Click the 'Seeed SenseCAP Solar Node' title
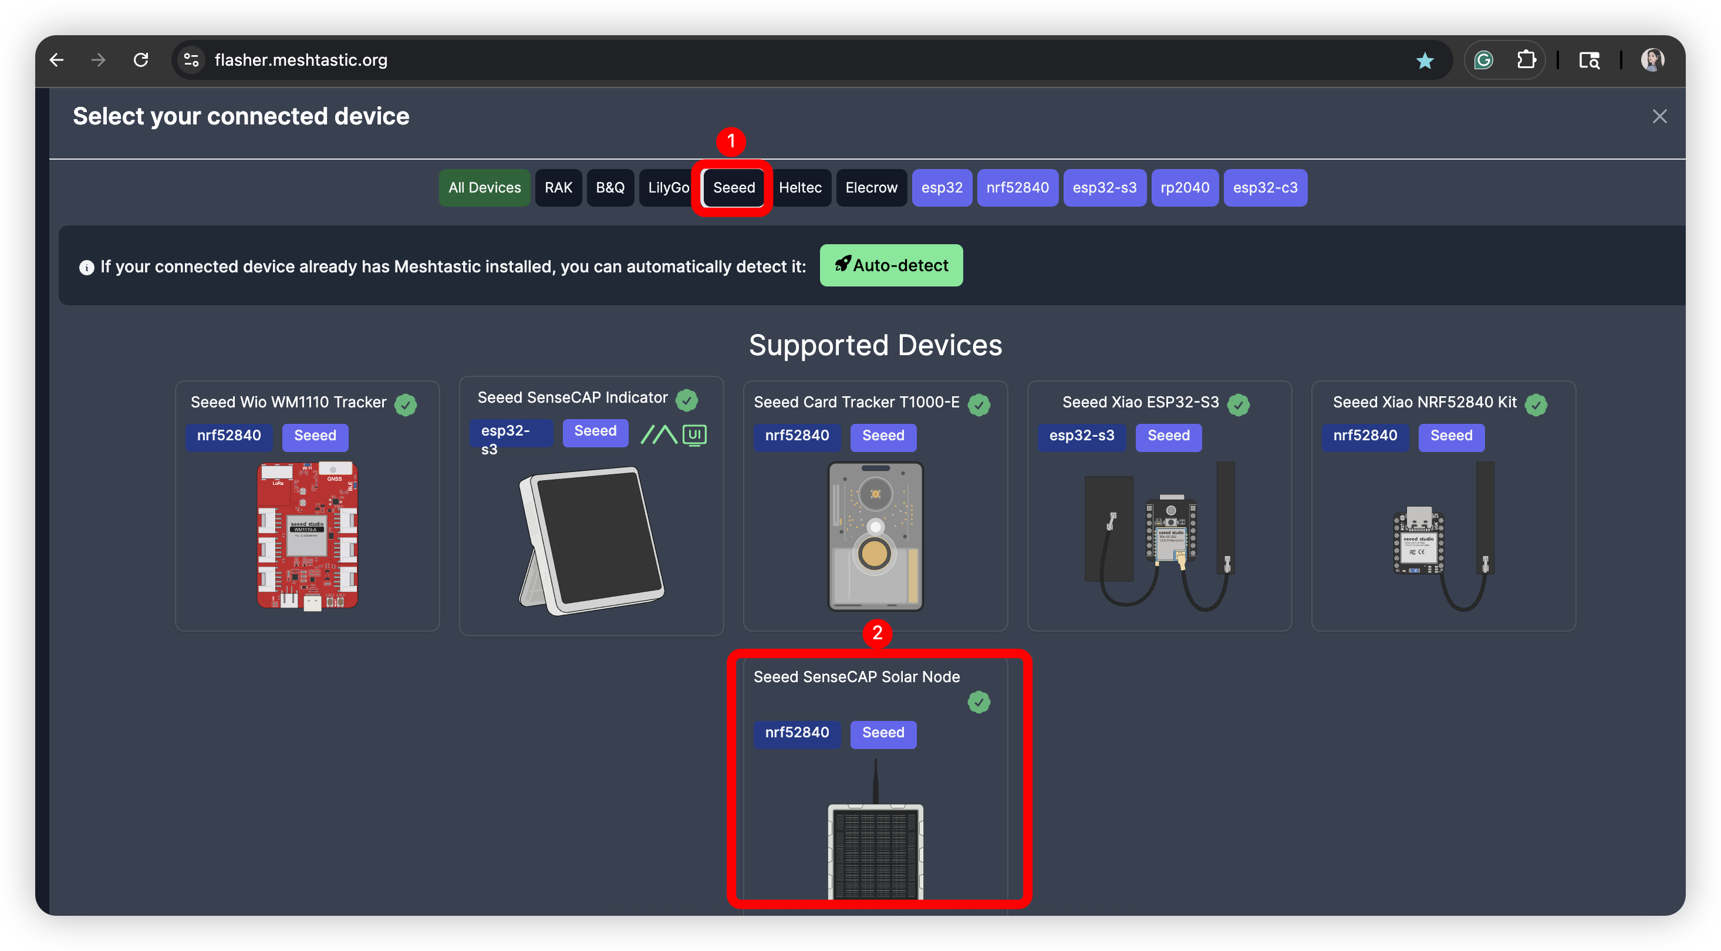The image size is (1721, 951). click(856, 677)
